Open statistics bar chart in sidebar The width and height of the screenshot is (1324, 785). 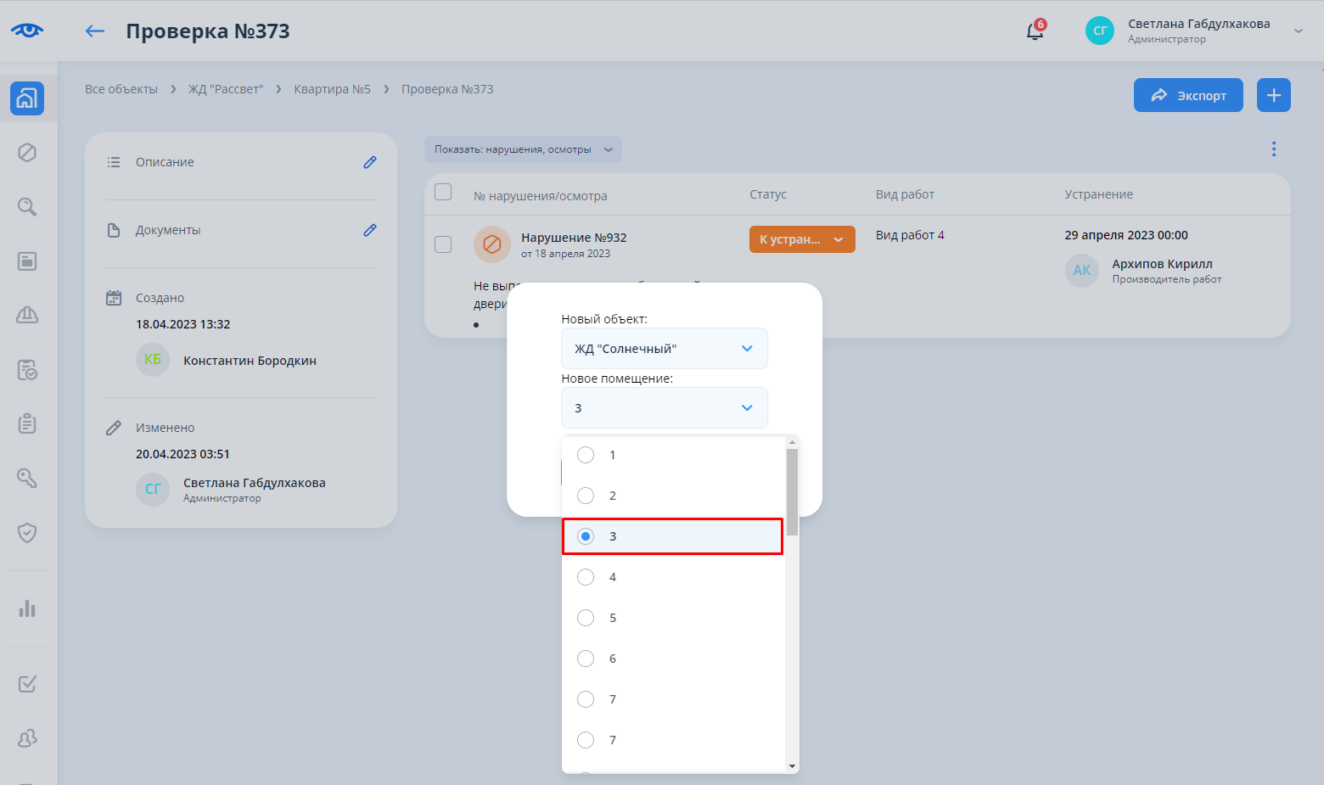27,608
